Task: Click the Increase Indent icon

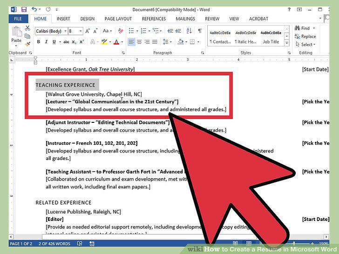Action: pyautogui.click(x=178, y=31)
